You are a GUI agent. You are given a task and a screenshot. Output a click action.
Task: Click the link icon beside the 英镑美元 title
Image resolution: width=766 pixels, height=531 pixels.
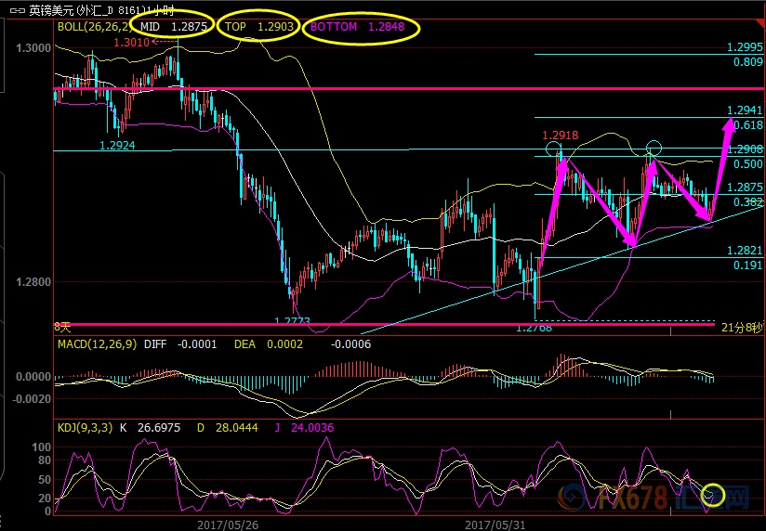[16, 10]
